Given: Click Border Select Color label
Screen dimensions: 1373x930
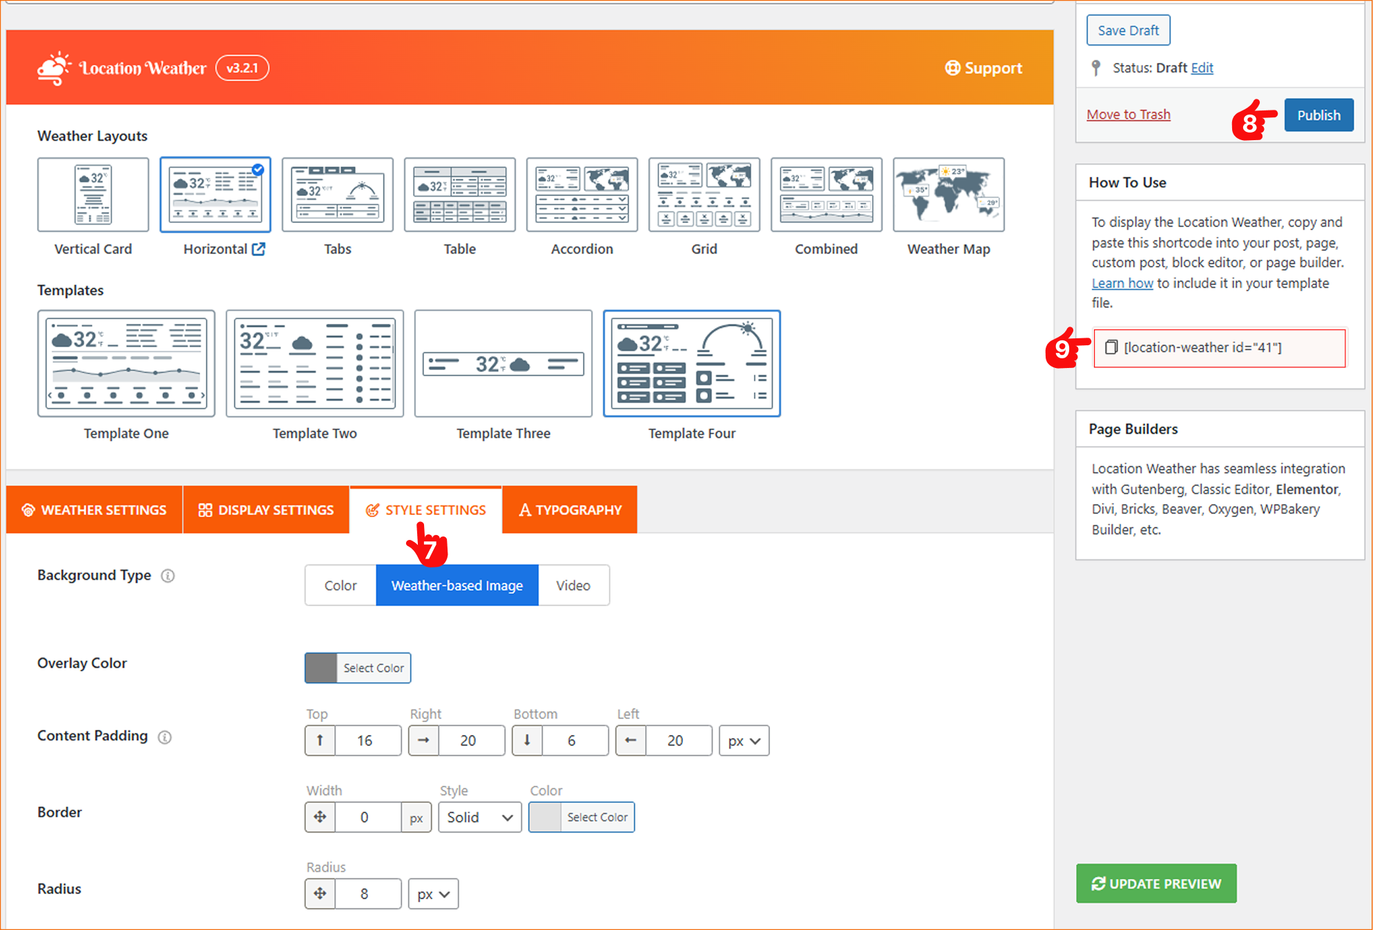Looking at the screenshot, I should (x=597, y=817).
